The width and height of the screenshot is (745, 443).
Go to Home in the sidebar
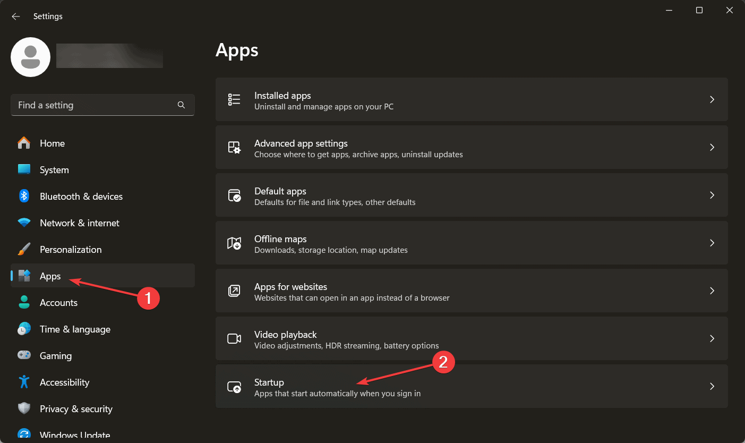point(102,143)
